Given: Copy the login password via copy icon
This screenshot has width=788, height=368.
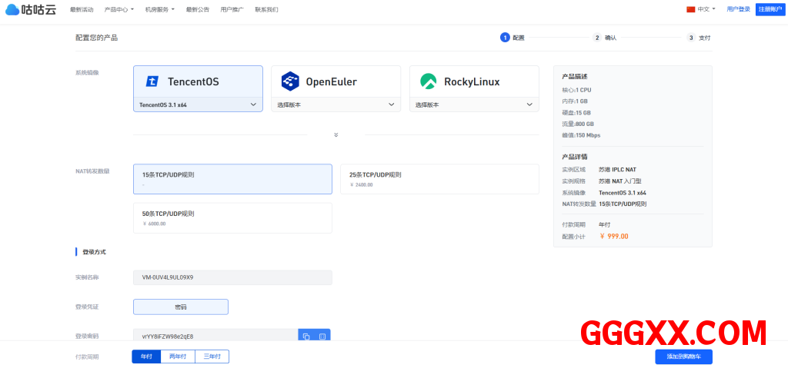Looking at the screenshot, I should (x=306, y=337).
